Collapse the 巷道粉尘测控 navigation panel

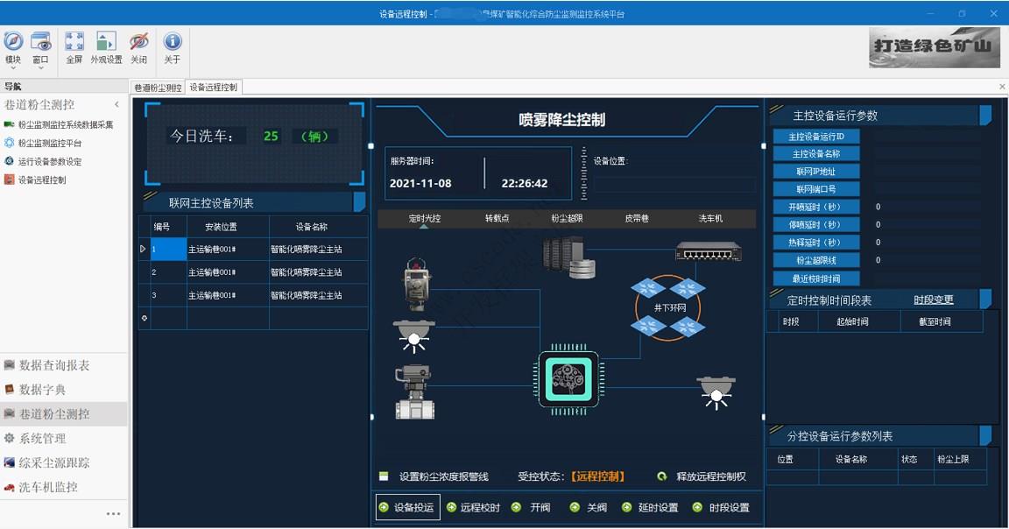(x=116, y=104)
